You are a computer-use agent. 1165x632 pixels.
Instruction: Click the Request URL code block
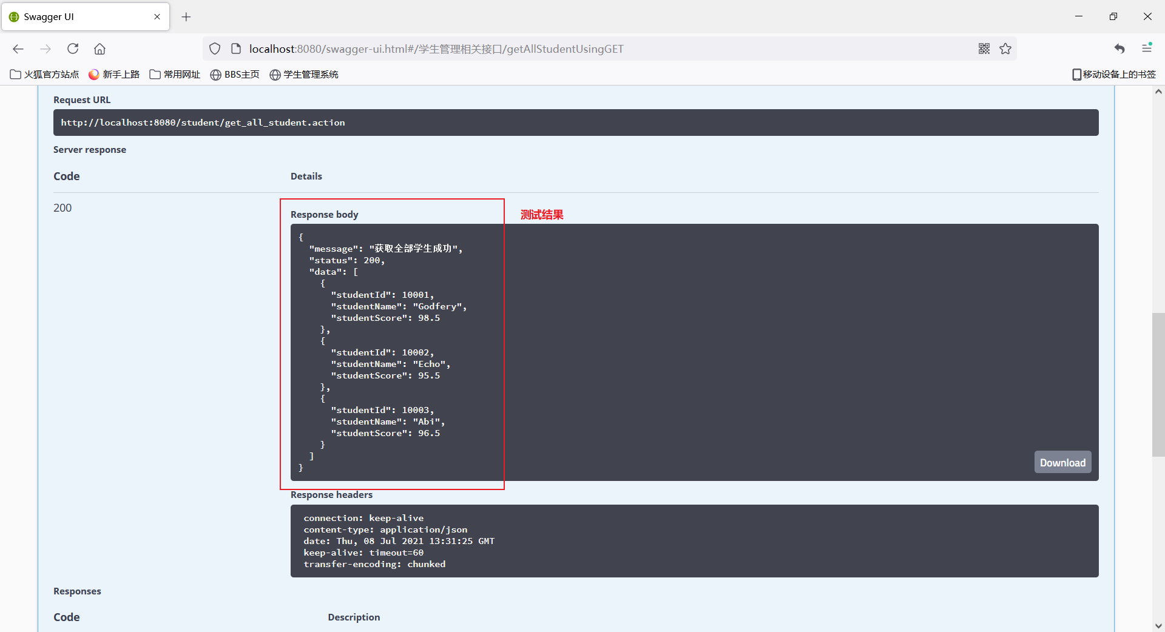[x=576, y=123]
